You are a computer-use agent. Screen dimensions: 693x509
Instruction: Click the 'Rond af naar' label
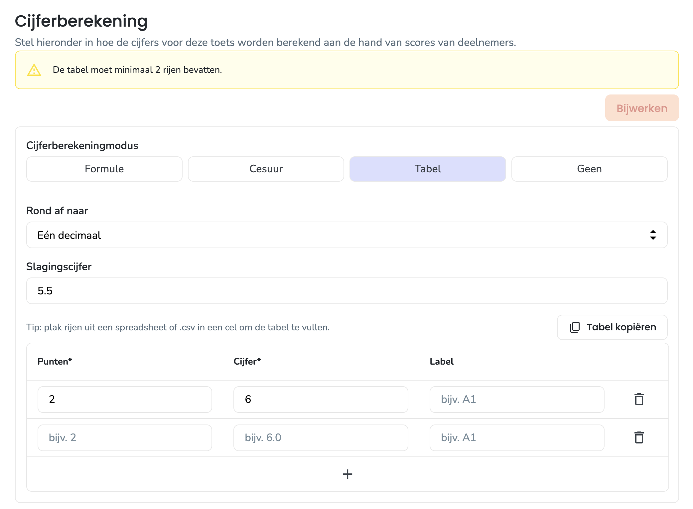click(x=57, y=211)
